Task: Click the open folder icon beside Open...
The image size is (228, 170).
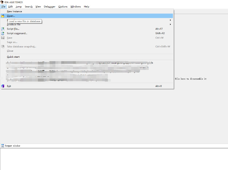Action: pos(3,16)
